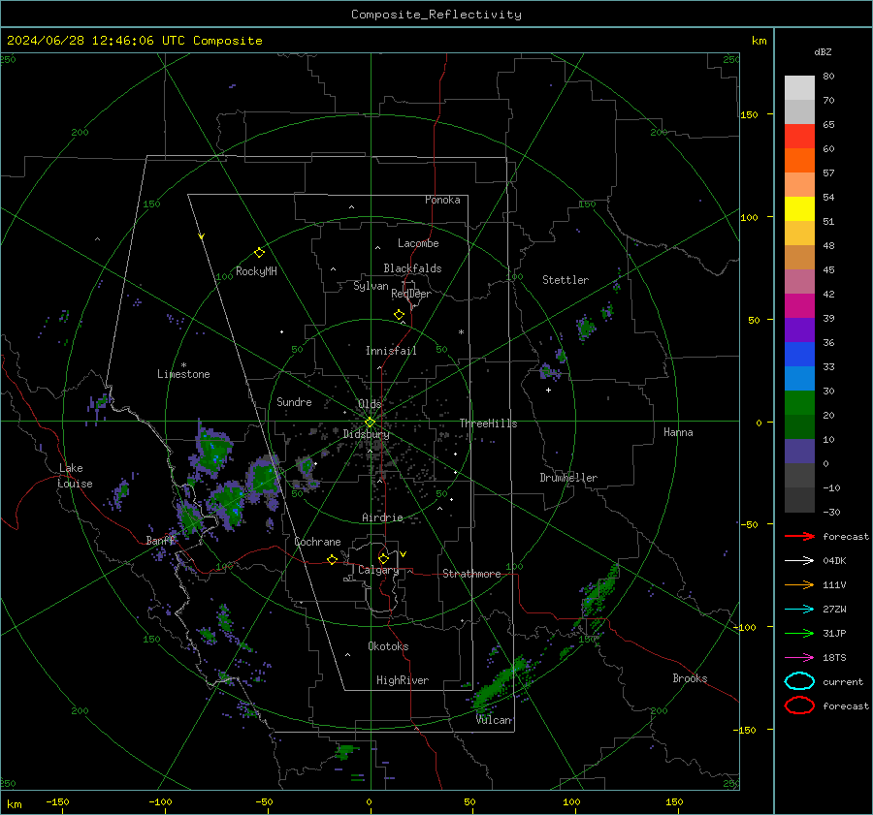Click the RedDeer city label
The image size is (873, 815).
point(411,294)
